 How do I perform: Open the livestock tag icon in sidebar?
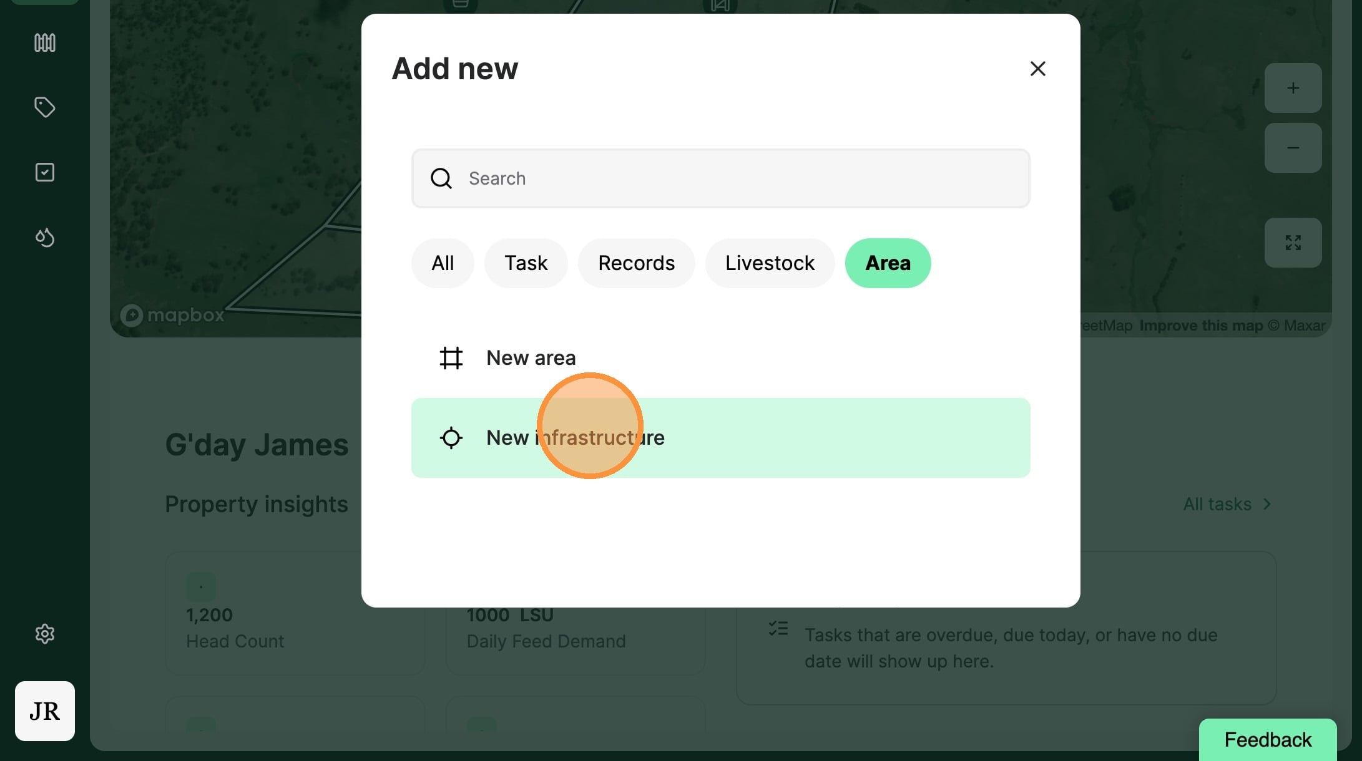[44, 107]
